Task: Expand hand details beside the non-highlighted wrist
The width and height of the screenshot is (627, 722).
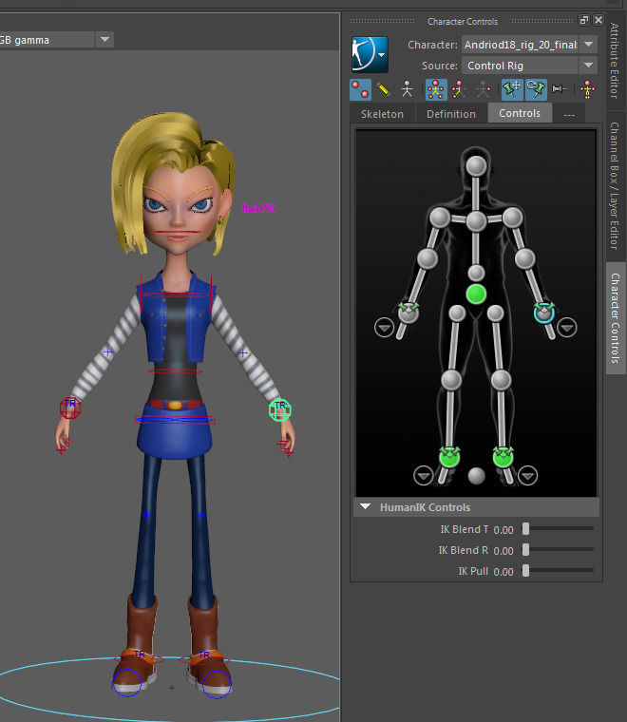Action: point(385,328)
